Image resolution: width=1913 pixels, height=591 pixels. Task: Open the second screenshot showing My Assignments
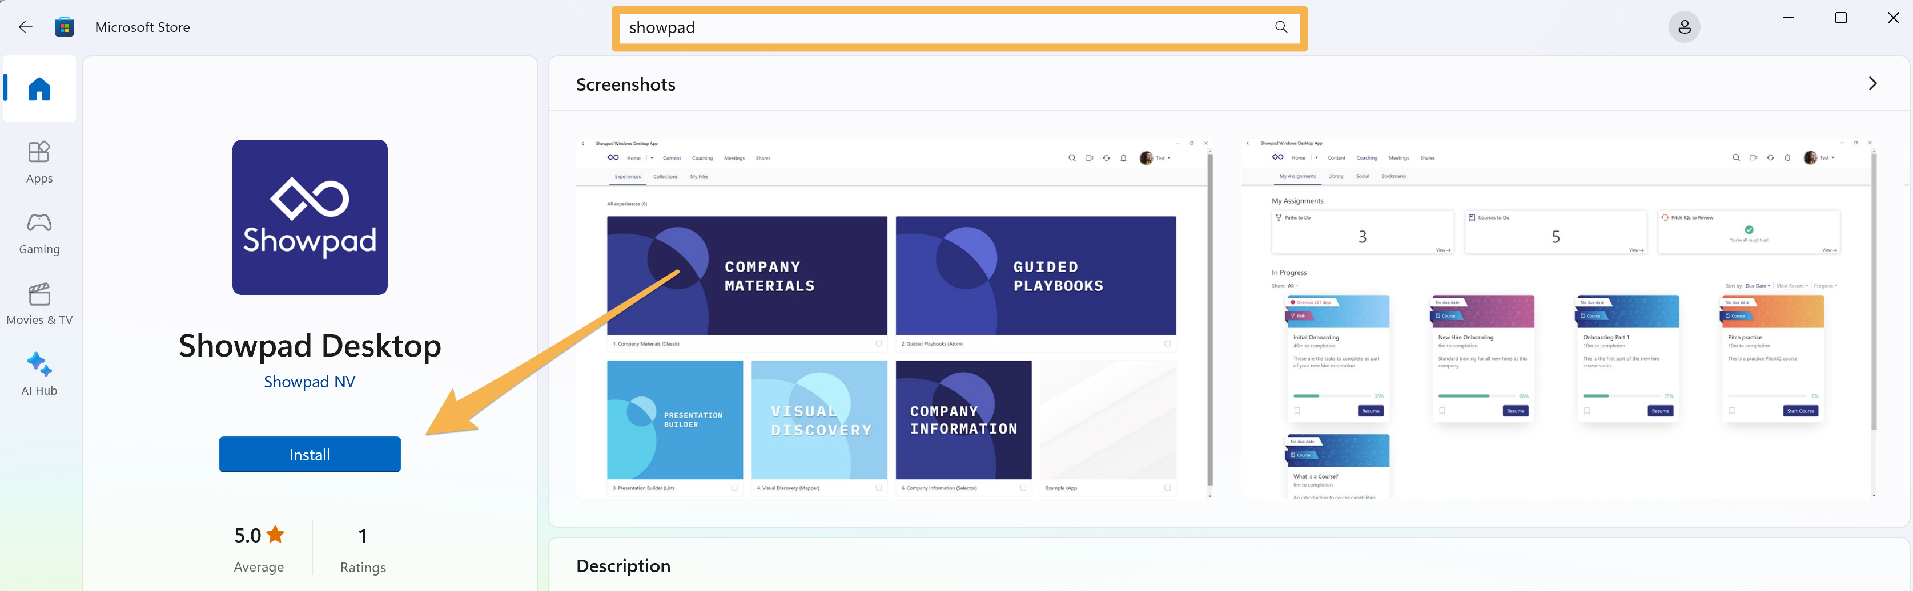tap(1558, 318)
